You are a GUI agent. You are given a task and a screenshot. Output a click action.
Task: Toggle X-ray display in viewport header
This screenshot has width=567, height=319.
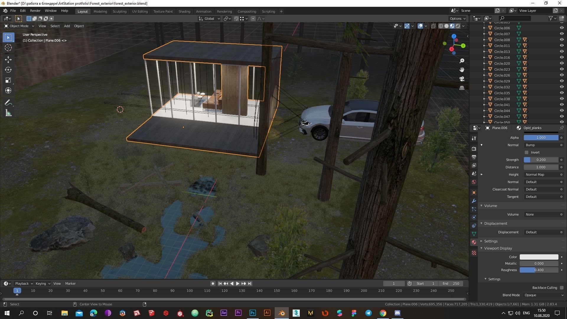coord(433,26)
